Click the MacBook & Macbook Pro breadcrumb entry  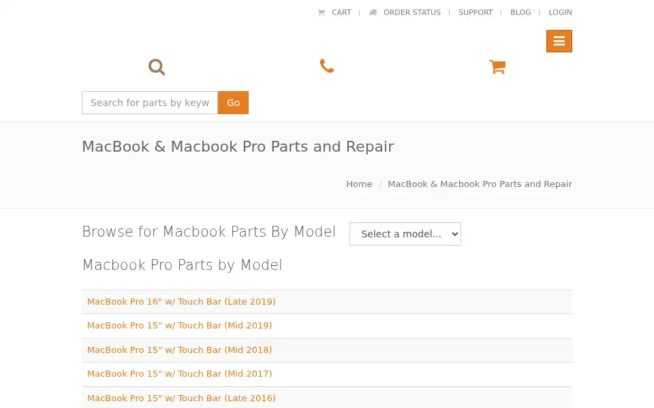pyautogui.click(x=480, y=184)
